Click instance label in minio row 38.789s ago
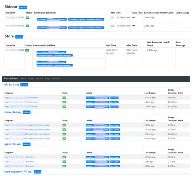The height and width of the screenshot is (176, 195). (97, 130)
